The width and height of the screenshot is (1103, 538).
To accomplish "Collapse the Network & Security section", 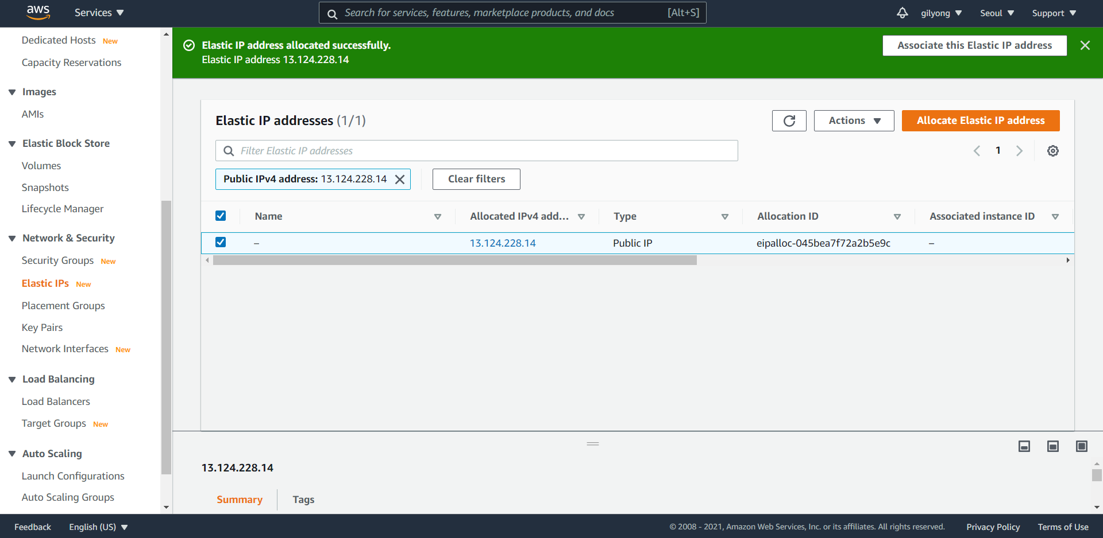I will 12,239.
